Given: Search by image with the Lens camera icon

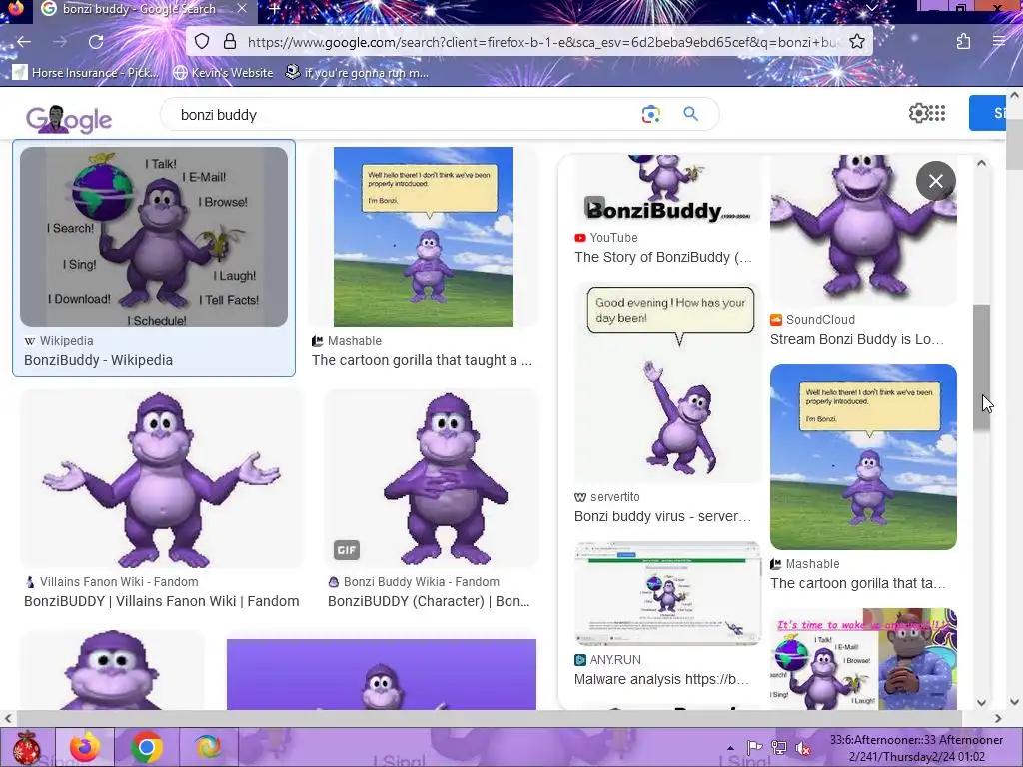Looking at the screenshot, I should point(650,114).
